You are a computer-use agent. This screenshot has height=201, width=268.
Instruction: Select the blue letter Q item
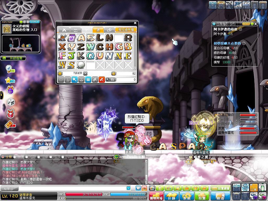(90, 56)
